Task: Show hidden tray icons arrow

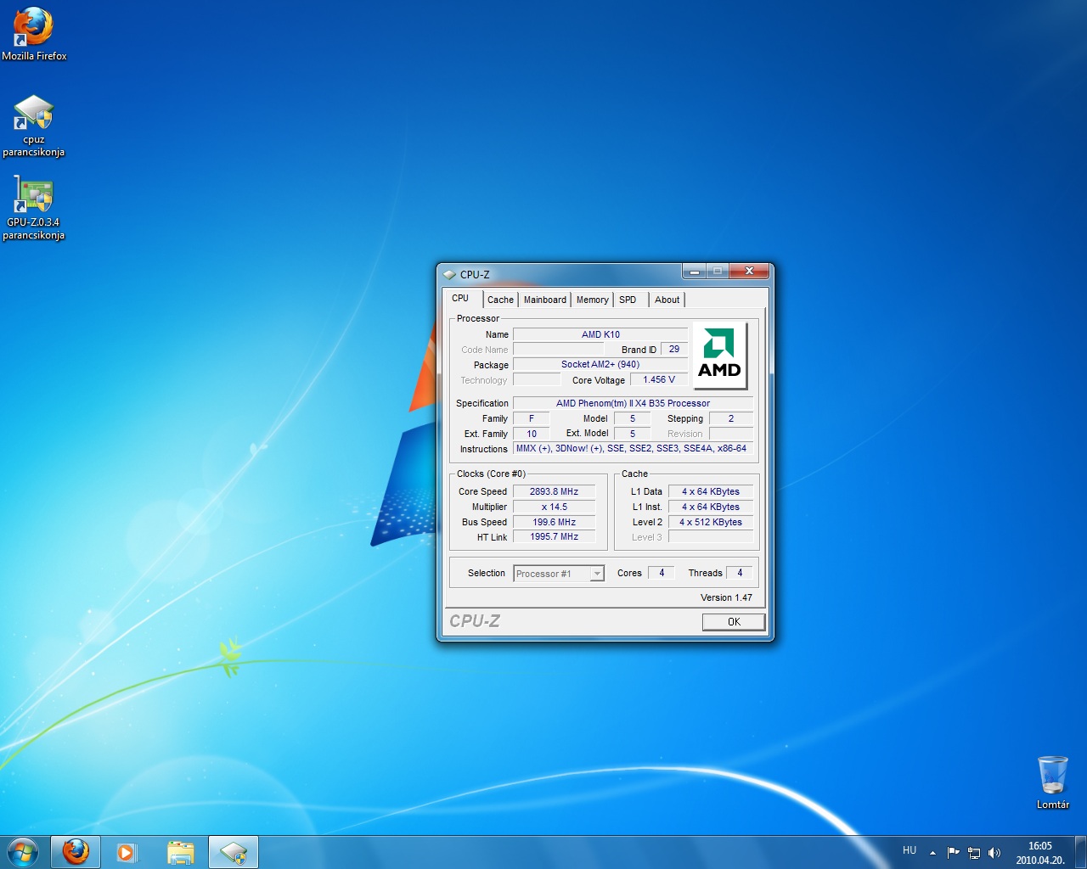Action: [x=932, y=853]
